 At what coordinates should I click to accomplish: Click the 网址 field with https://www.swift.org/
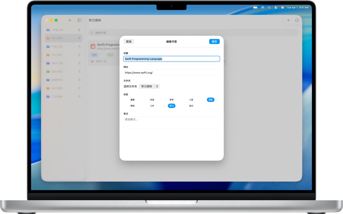pos(171,72)
